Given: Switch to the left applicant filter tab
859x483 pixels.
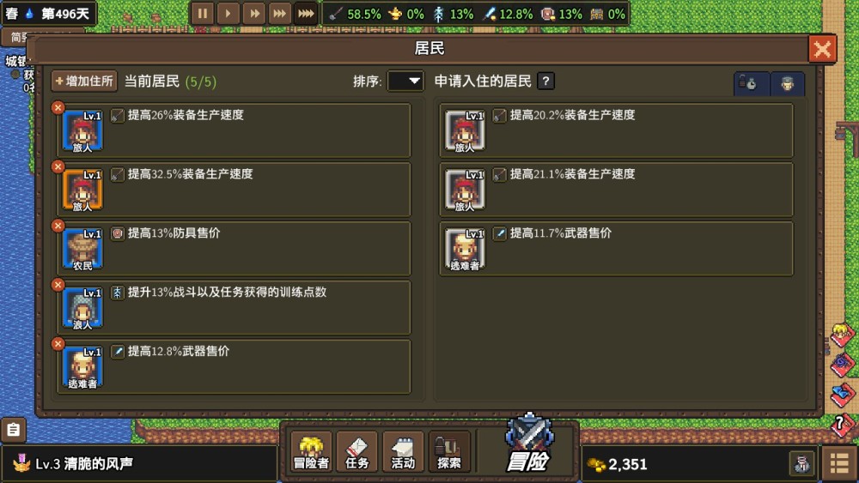Looking at the screenshot, I should pos(751,84).
